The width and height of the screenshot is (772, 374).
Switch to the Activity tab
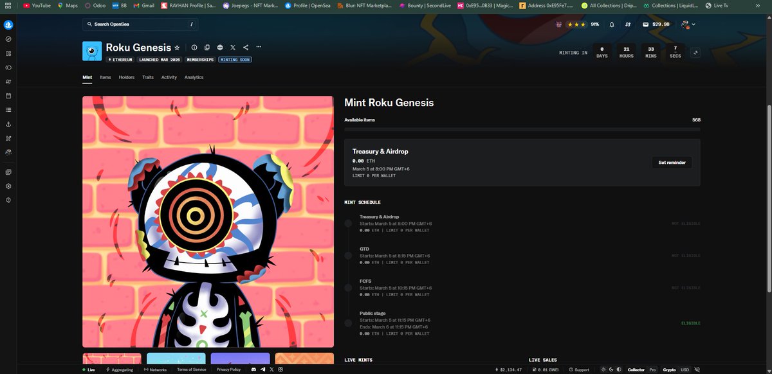169,77
